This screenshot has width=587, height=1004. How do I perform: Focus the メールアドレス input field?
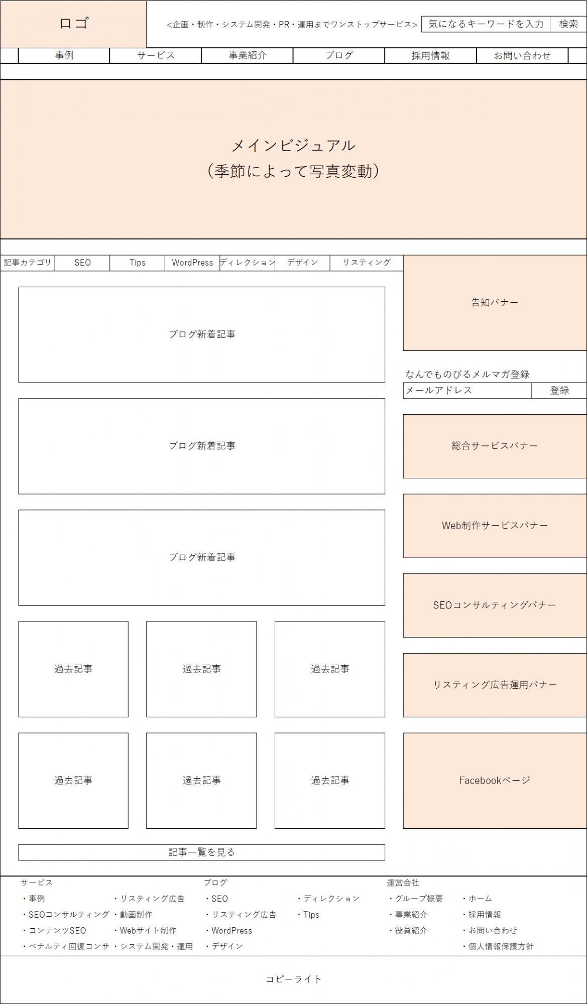click(x=467, y=391)
